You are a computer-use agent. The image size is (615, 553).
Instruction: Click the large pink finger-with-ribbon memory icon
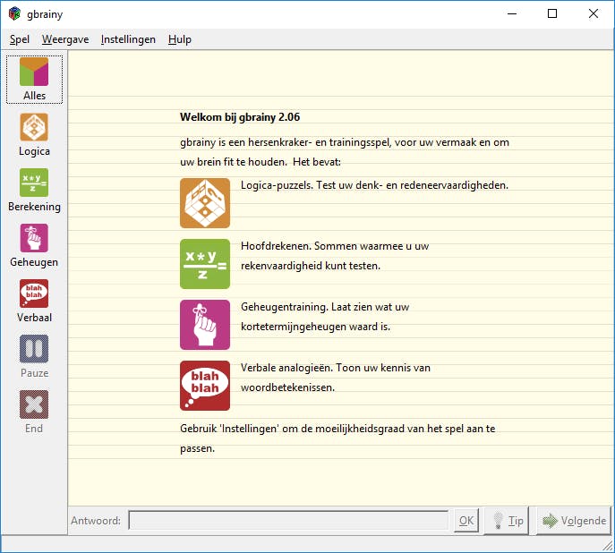pos(205,325)
